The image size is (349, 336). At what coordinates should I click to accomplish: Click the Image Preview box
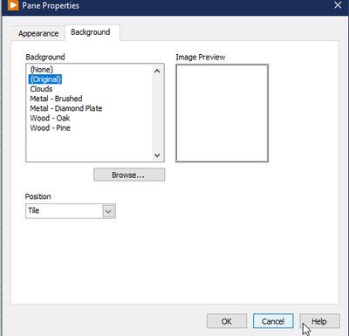222,113
